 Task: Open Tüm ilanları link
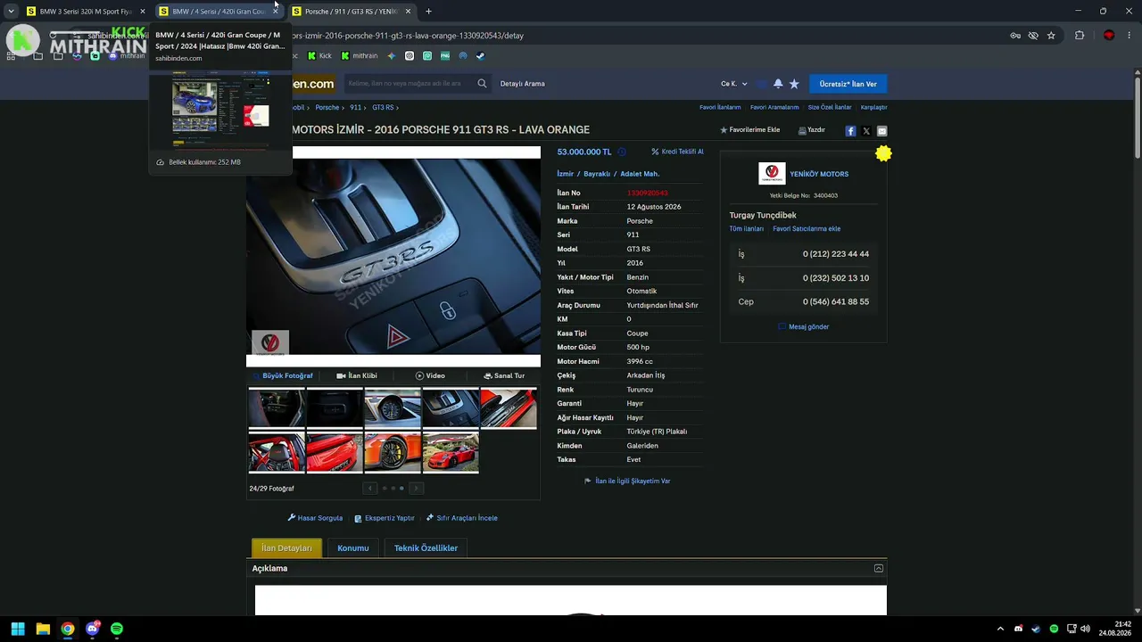[747, 229]
